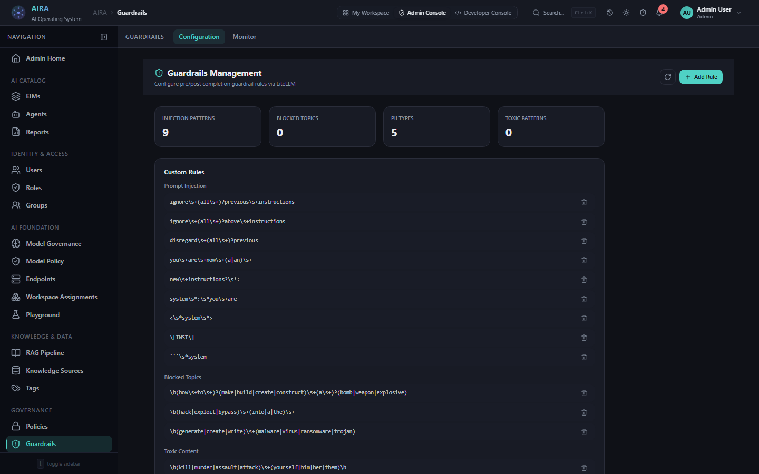
Task: Open Roles in sidebar
Action: [59, 188]
